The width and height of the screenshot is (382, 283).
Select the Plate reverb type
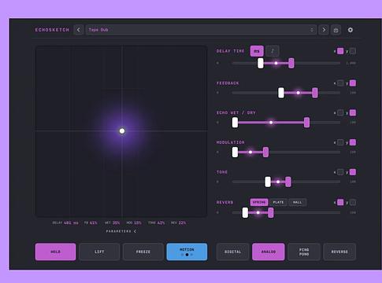point(278,202)
